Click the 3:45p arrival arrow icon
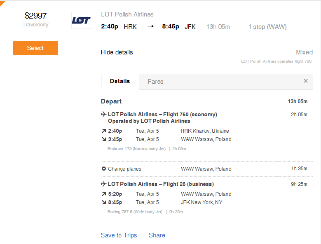 [104, 139]
